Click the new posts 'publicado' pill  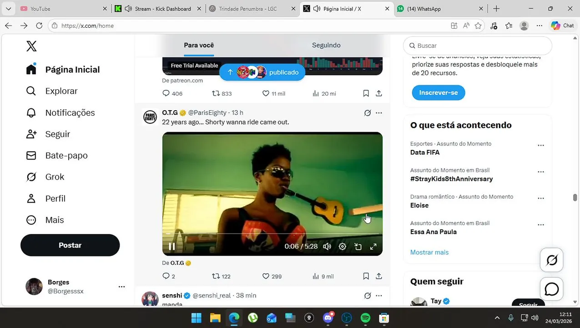(262, 72)
